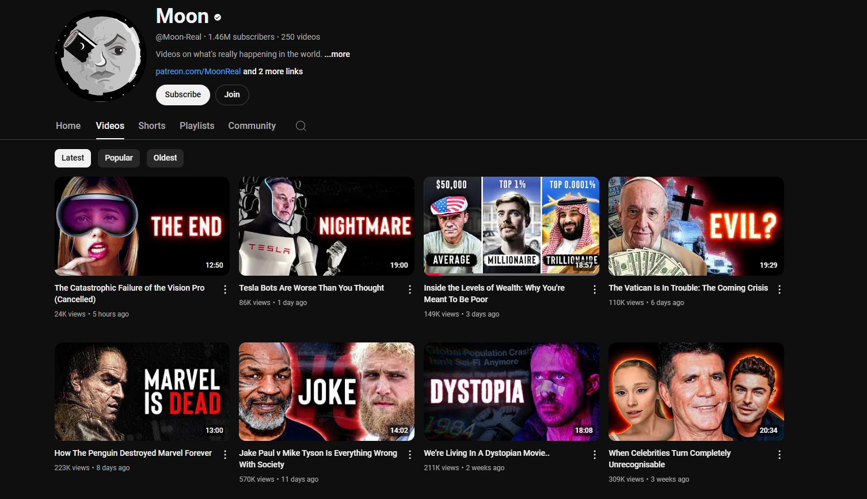867x499 pixels.
Task: Click the 19:29 duration badge
Action: (x=769, y=265)
